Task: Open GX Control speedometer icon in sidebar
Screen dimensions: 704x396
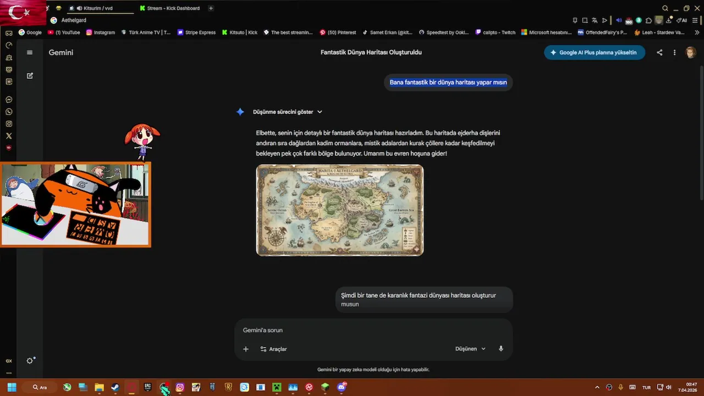Action: (x=9, y=45)
